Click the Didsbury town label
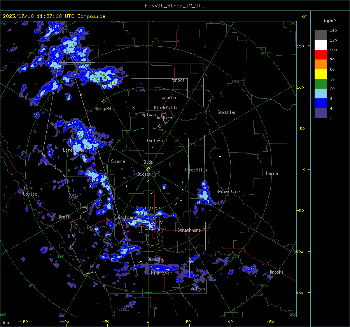The height and width of the screenshot is (327, 350). [147, 174]
